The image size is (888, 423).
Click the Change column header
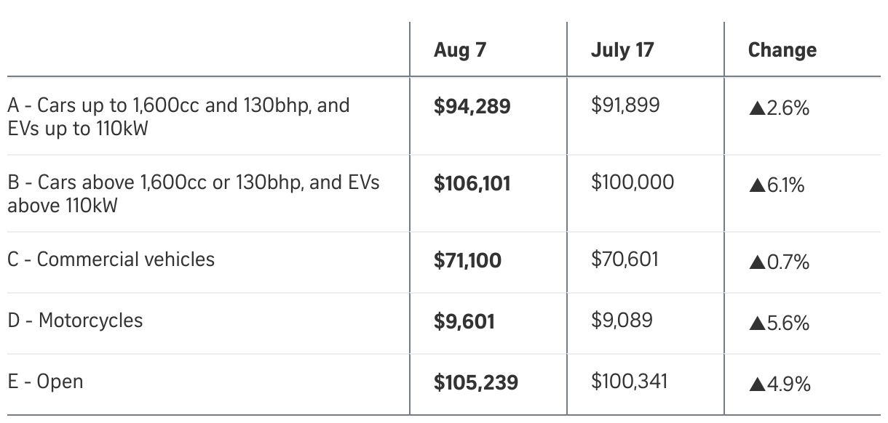click(x=782, y=50)
